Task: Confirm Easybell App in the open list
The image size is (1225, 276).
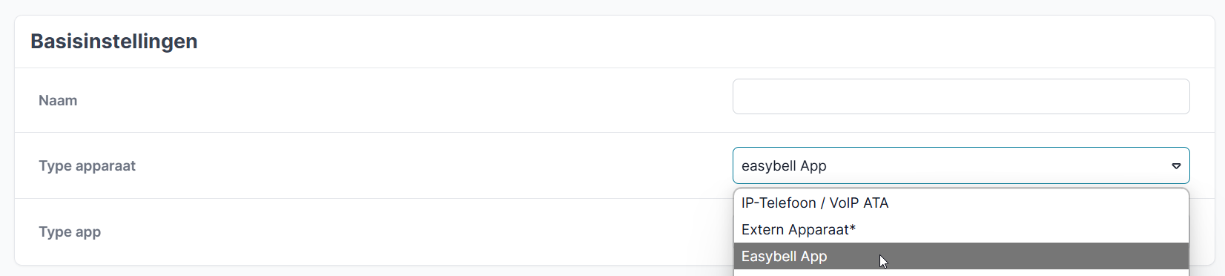Action: tap(961, 256)
